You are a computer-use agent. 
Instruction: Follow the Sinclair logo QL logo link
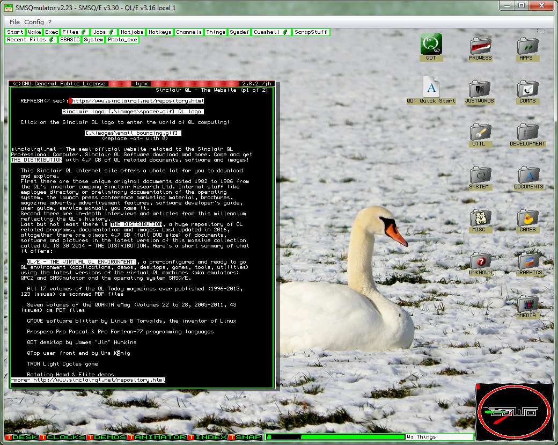[x=133, y=112]
